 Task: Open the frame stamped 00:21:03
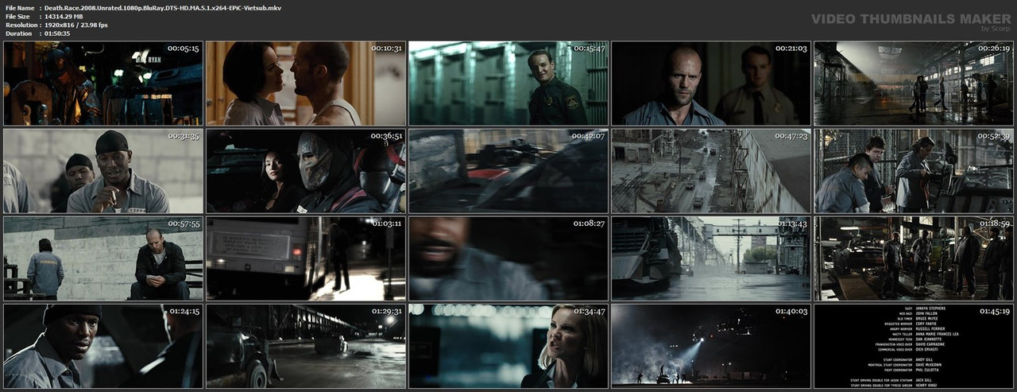[x=711, y=83]
